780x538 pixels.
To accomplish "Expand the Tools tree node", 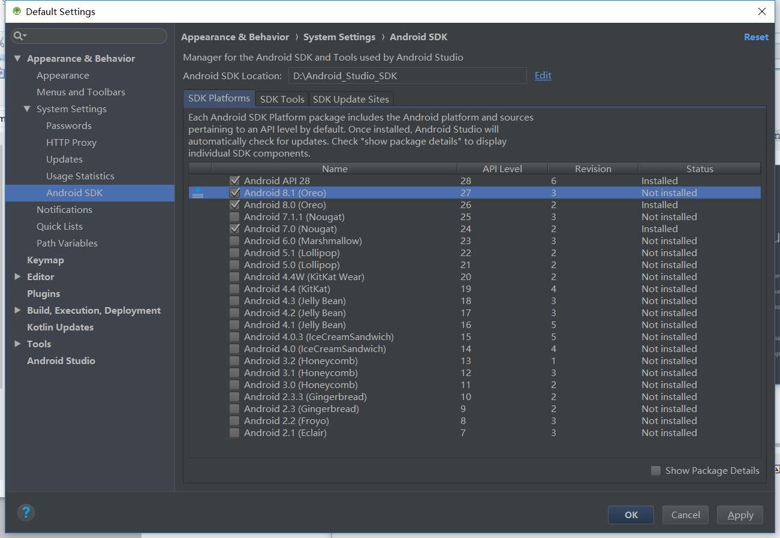I will click(17, 344).
